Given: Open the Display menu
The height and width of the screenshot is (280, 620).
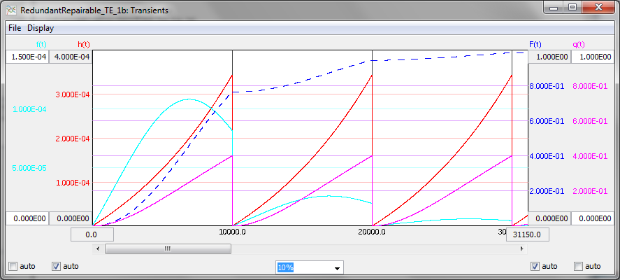Looking at the screenshot, I should (x=41, y=28).
